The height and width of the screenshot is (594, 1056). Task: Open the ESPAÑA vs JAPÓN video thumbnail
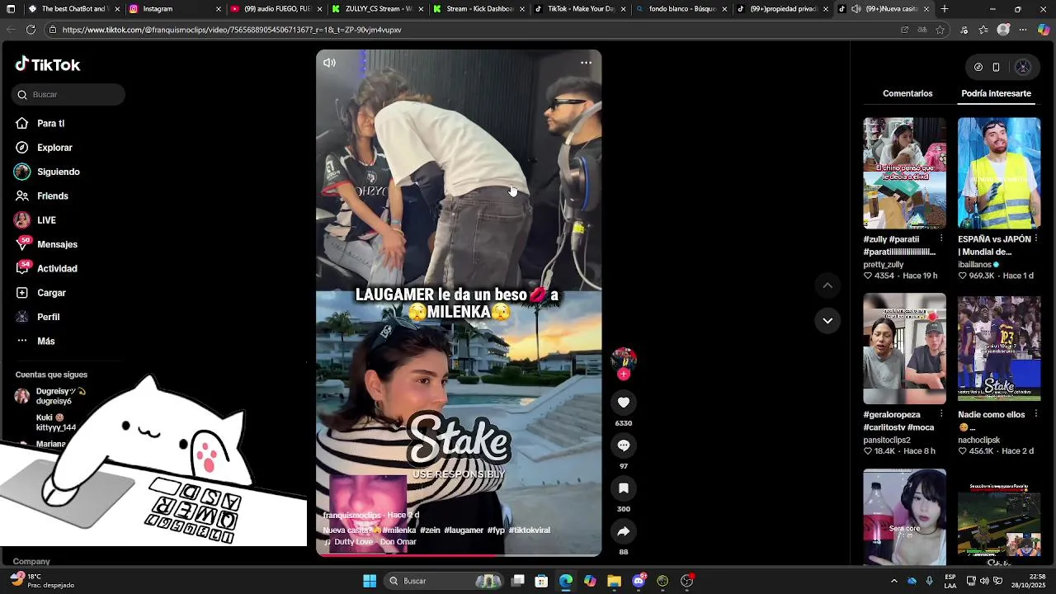[x=999, y=173]
